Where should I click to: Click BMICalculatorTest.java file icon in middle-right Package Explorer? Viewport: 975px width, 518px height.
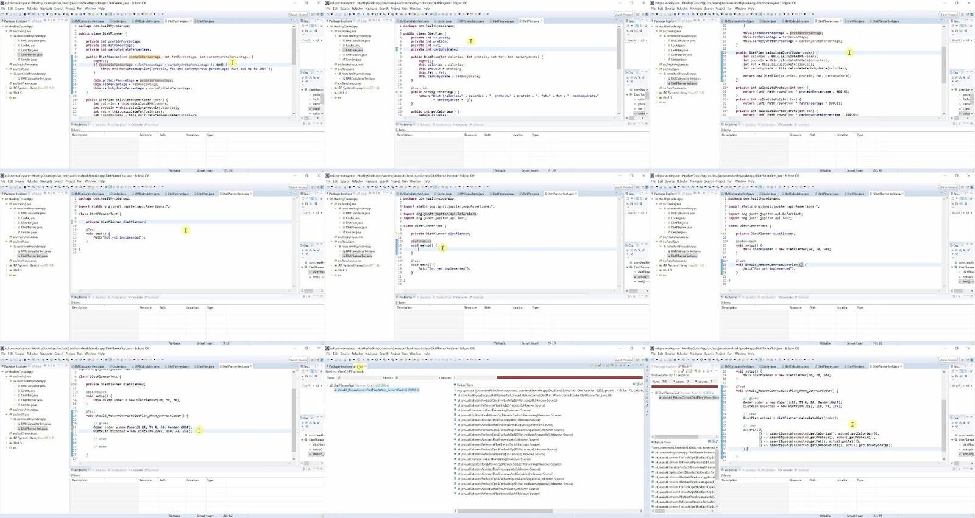pos(669,251)
